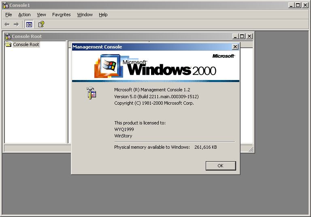This screenshot has width=311, height=217.
Task: Open the File menu
Action: click(x=9, y=15)
